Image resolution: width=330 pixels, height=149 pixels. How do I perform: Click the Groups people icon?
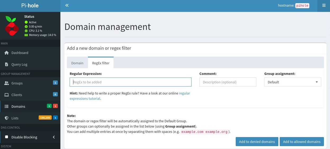coord(7,83)
